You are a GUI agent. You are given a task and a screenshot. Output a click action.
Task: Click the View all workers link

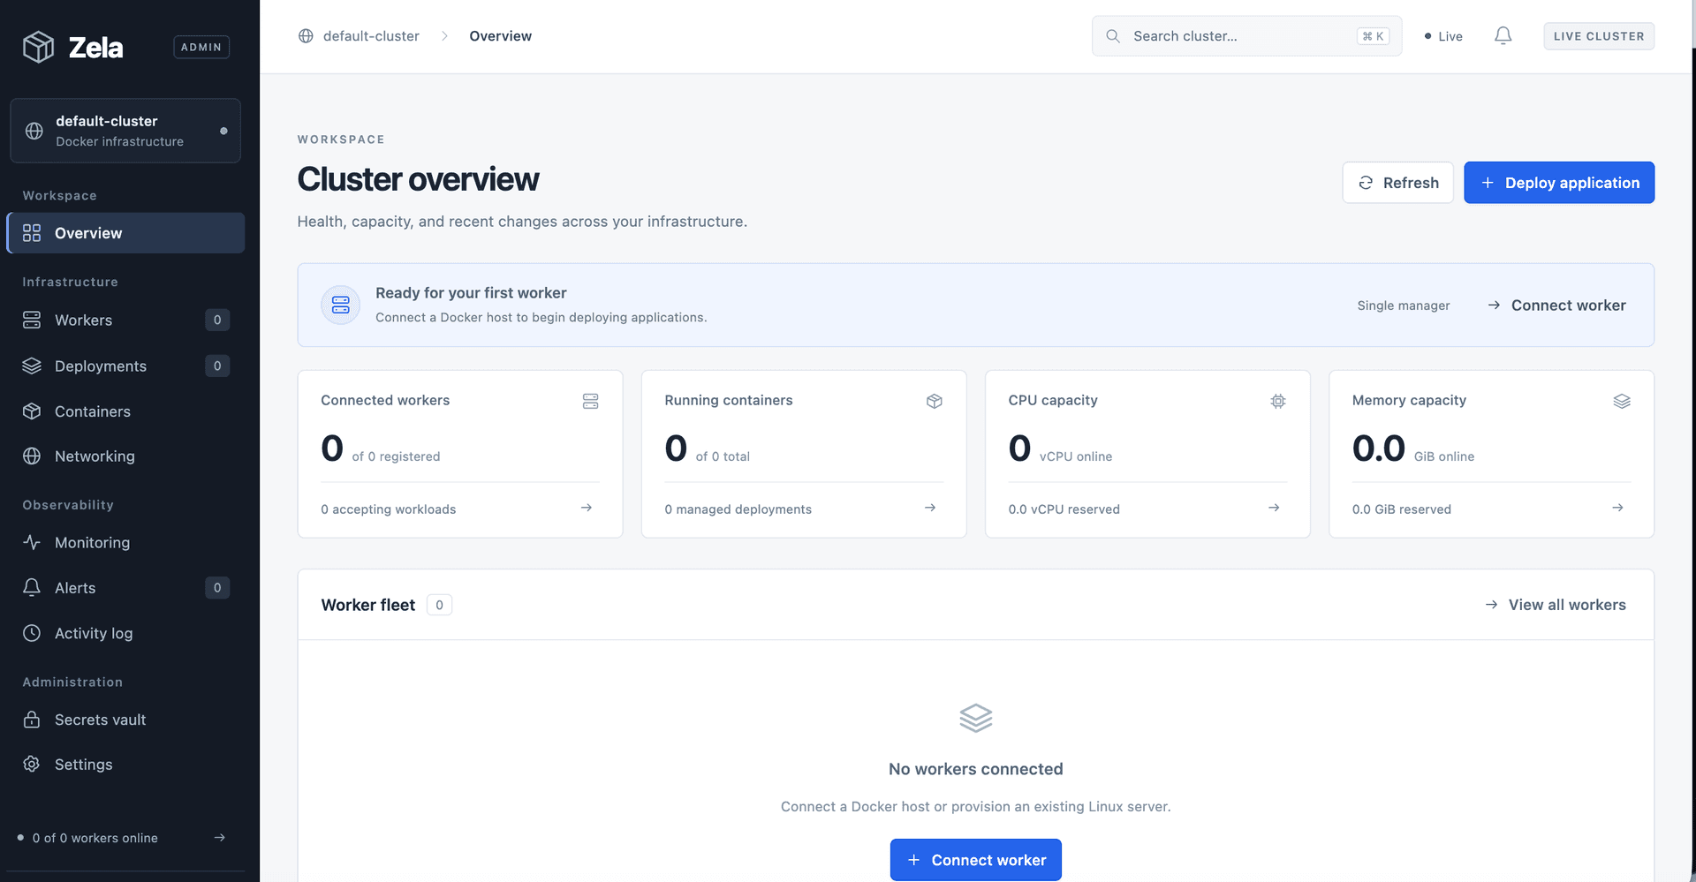click(x=1555, y=605)
